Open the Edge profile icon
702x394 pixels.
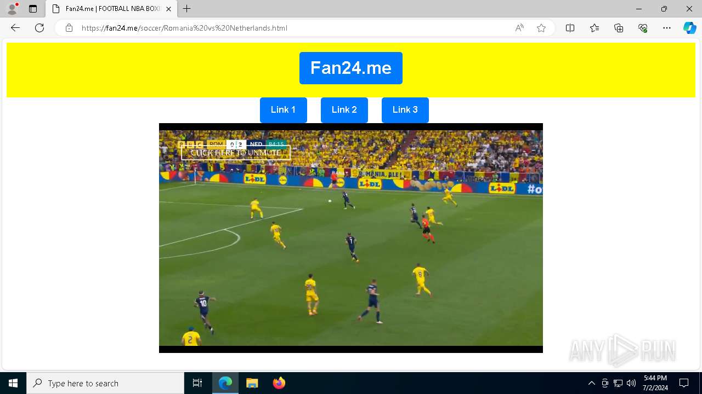[12, 9]
